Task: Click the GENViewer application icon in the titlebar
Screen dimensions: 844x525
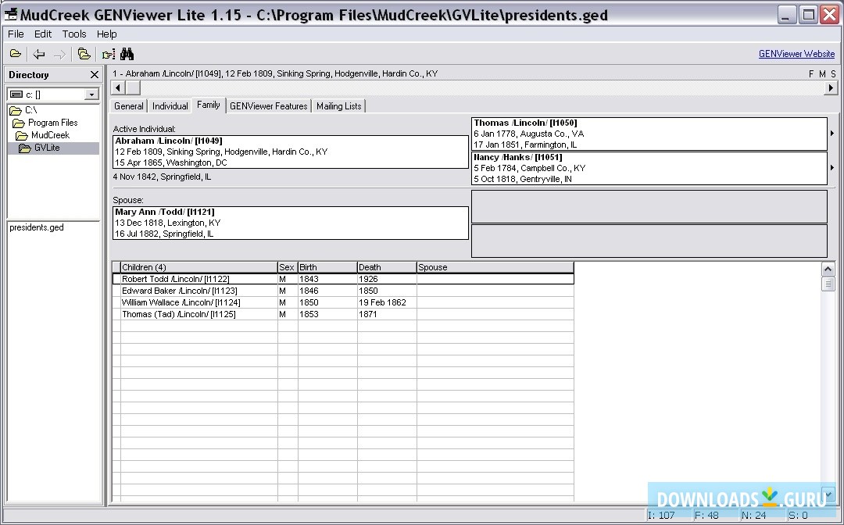Action: pyautogui.click(x=10, y=13)
